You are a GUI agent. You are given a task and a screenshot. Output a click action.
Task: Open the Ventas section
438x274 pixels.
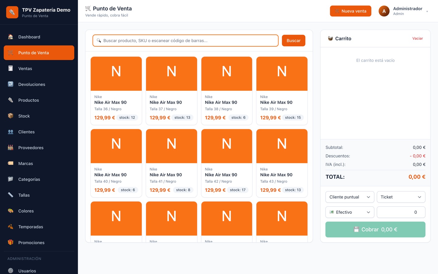tap(39, 68)
